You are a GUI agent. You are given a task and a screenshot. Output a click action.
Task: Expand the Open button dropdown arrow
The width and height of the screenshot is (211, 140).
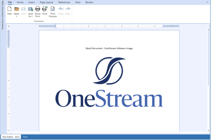point(16,16)
